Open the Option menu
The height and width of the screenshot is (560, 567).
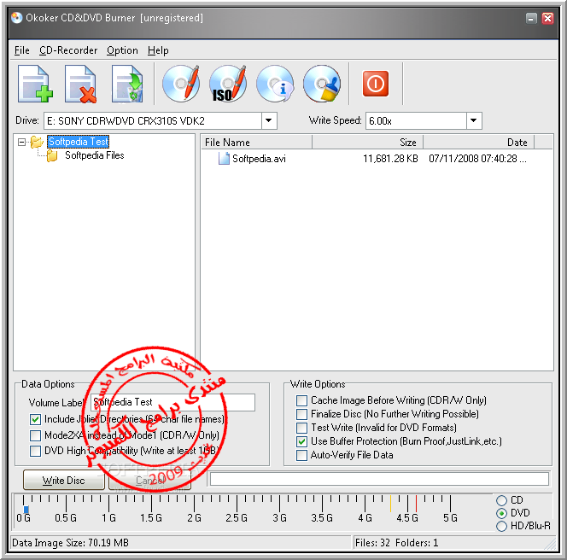pyautogui.click(x=122, y=50)
